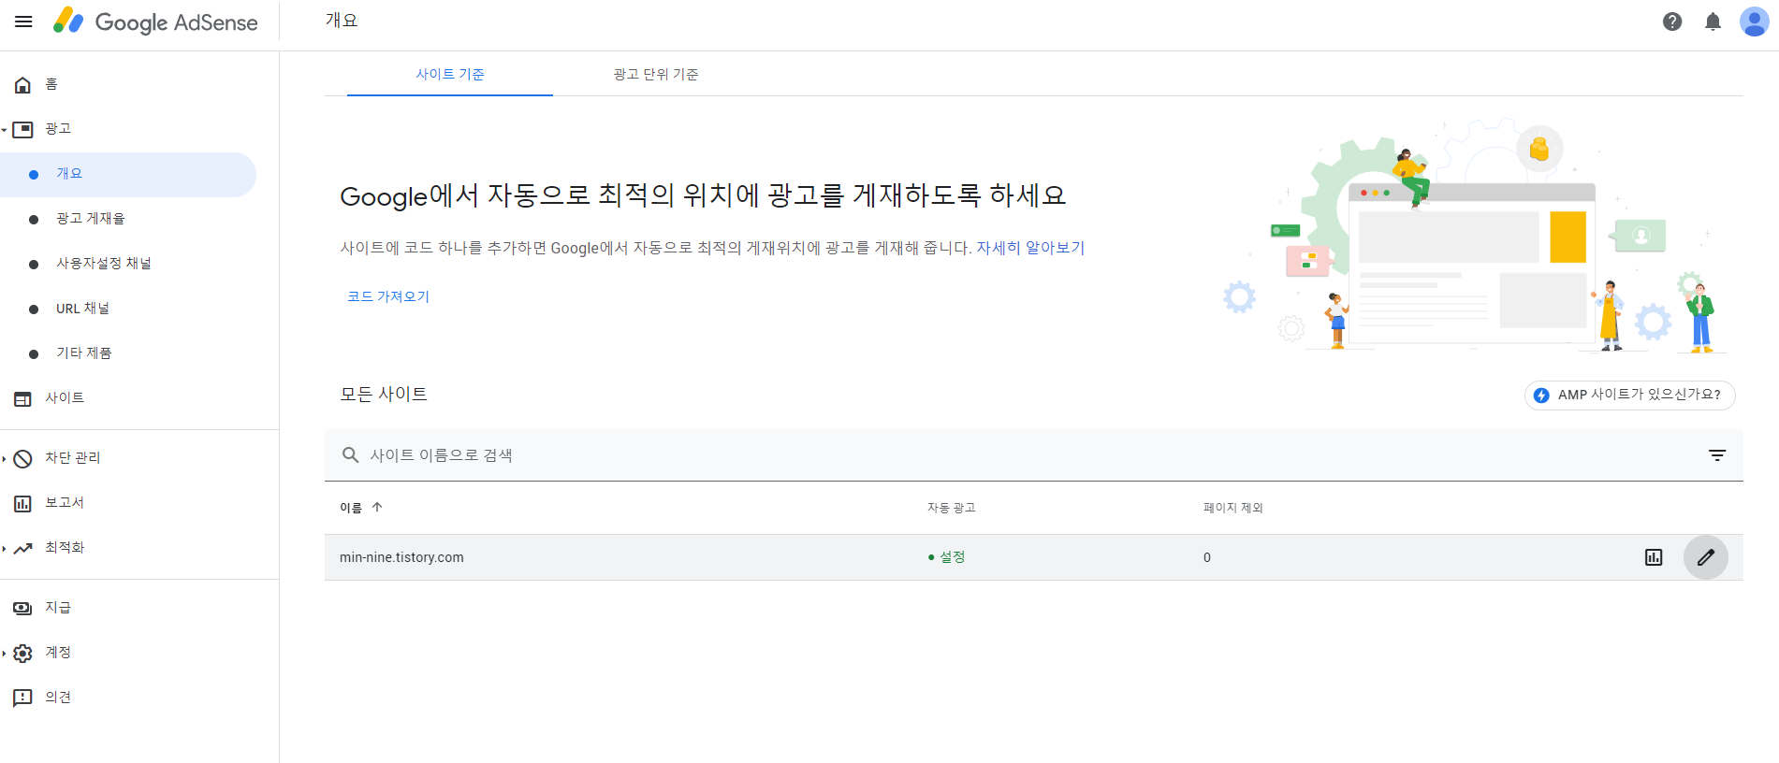Click the 자동 광고 column header
1779x763 pixels.
(x=951, y=508)
